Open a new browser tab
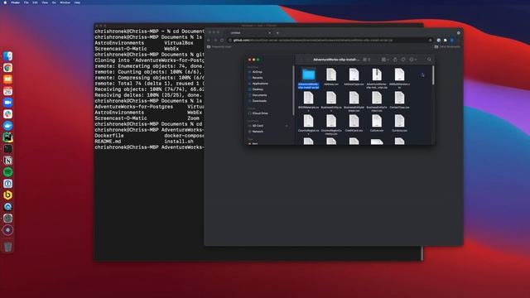The height and width of the screenshot is (298, 530). 277,33
